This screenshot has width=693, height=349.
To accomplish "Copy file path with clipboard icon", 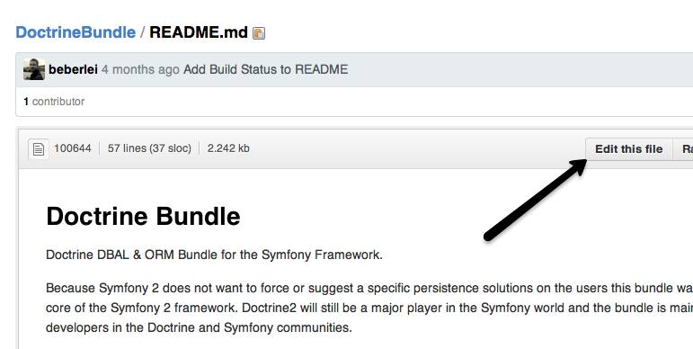I will point(259,33).
